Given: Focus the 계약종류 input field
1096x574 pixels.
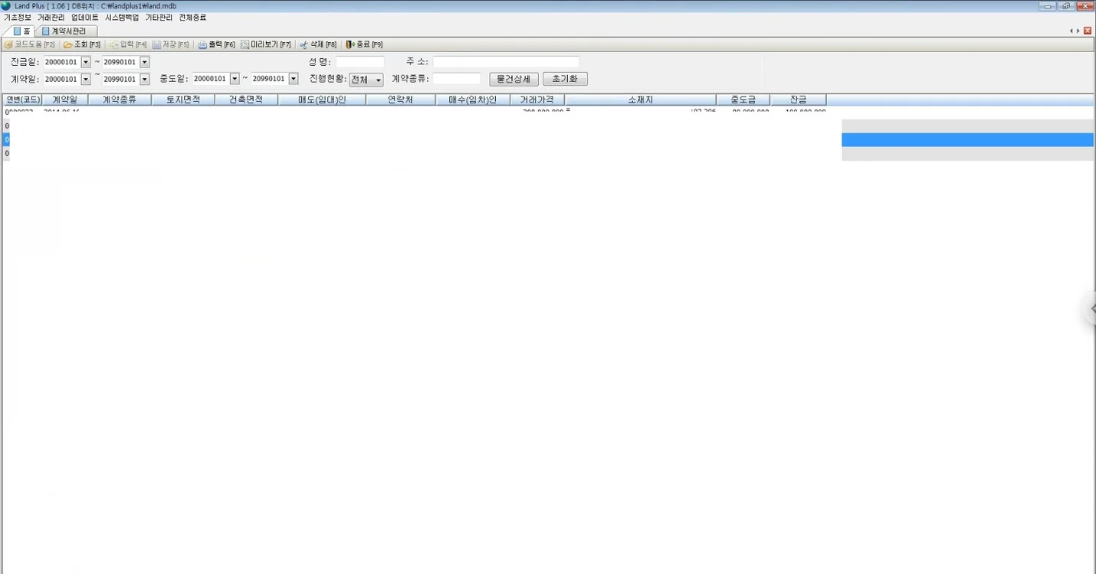Looking at the screenshot, I should [457, 79].
